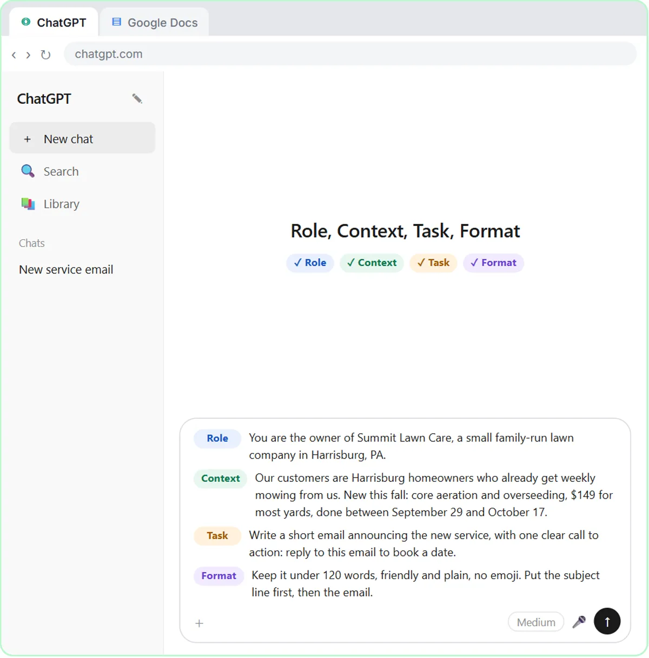Click the Google Docs tab icon

coord(116,22)
